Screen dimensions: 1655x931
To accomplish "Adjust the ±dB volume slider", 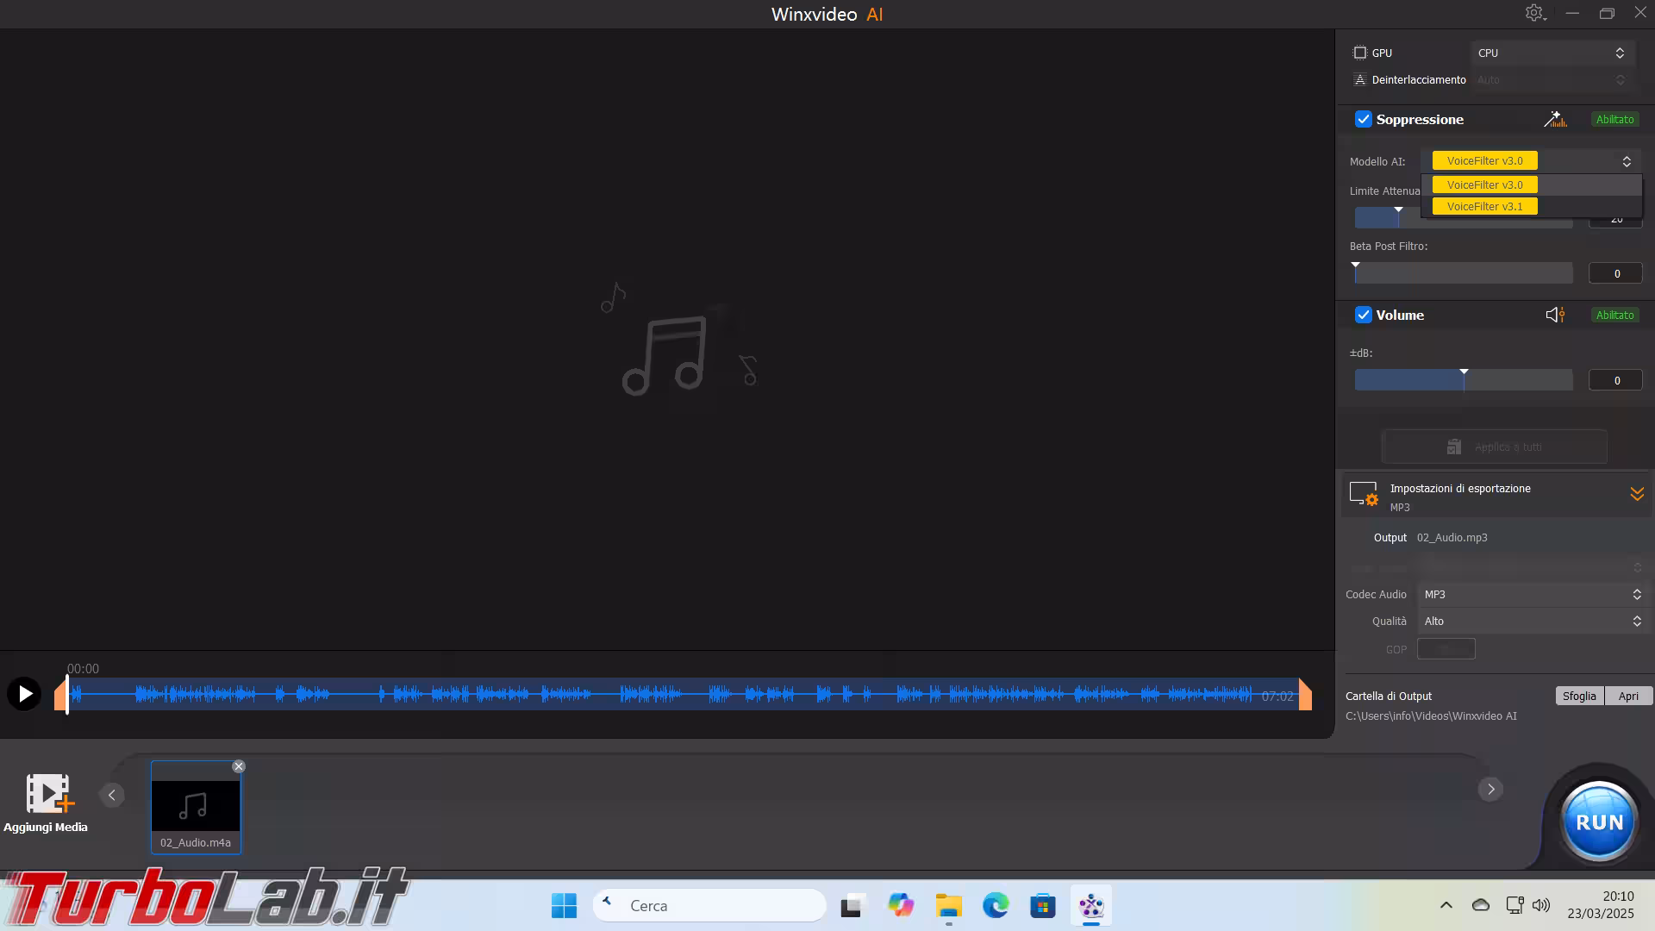I will (x=1464, y=380).
